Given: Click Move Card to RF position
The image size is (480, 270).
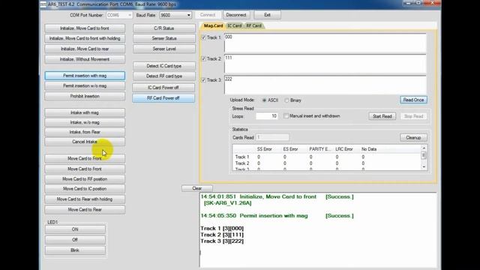Looking at the screenshot, I should click(85, 179).
